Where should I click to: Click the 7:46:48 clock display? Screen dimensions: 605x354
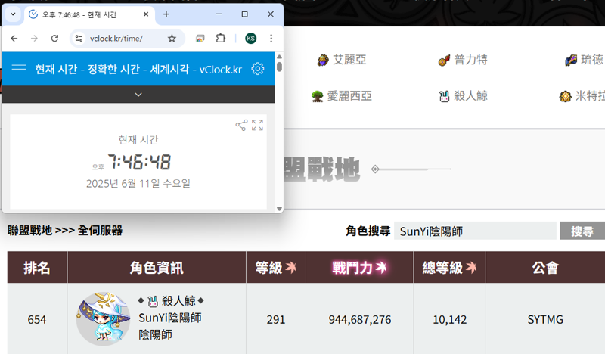(139, 162)
